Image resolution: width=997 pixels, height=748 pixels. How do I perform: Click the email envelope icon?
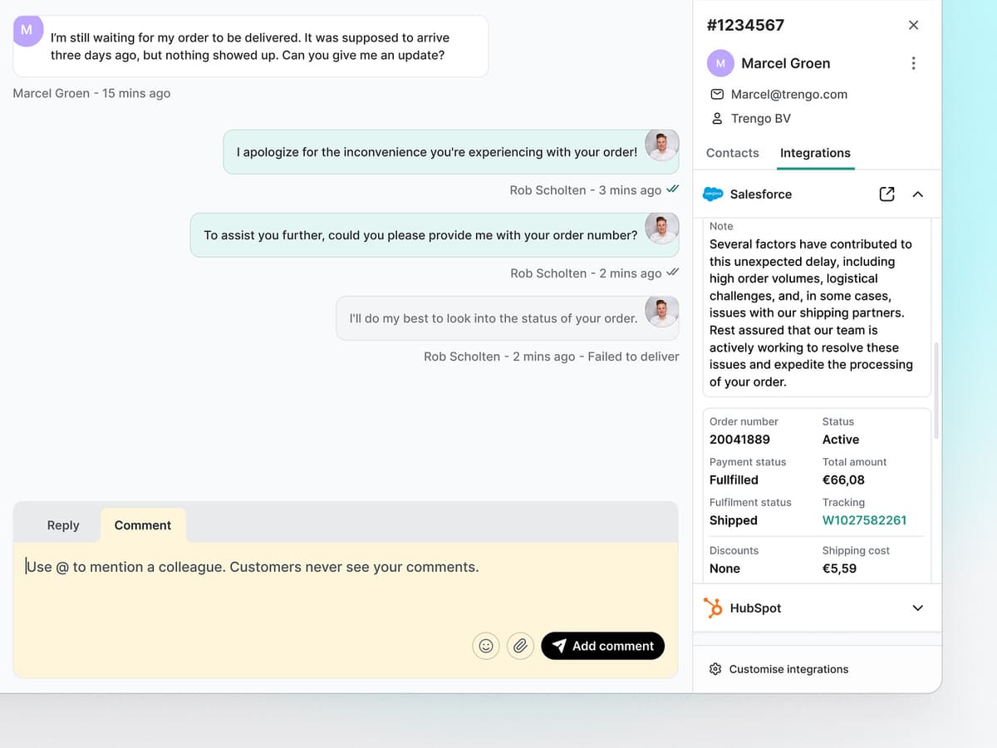pos(717,95)
